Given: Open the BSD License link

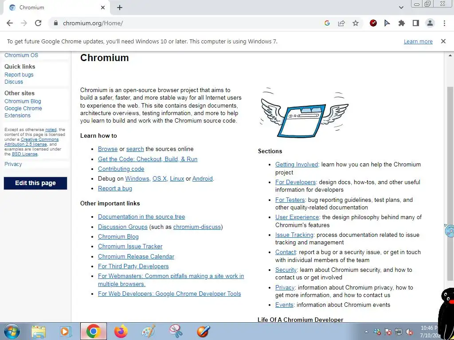Looking at the screenshot, I should [x=25, y=154].
